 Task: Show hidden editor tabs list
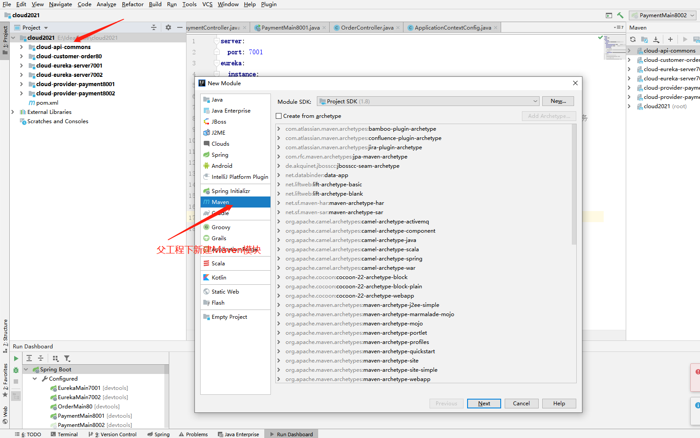point(619,27)
